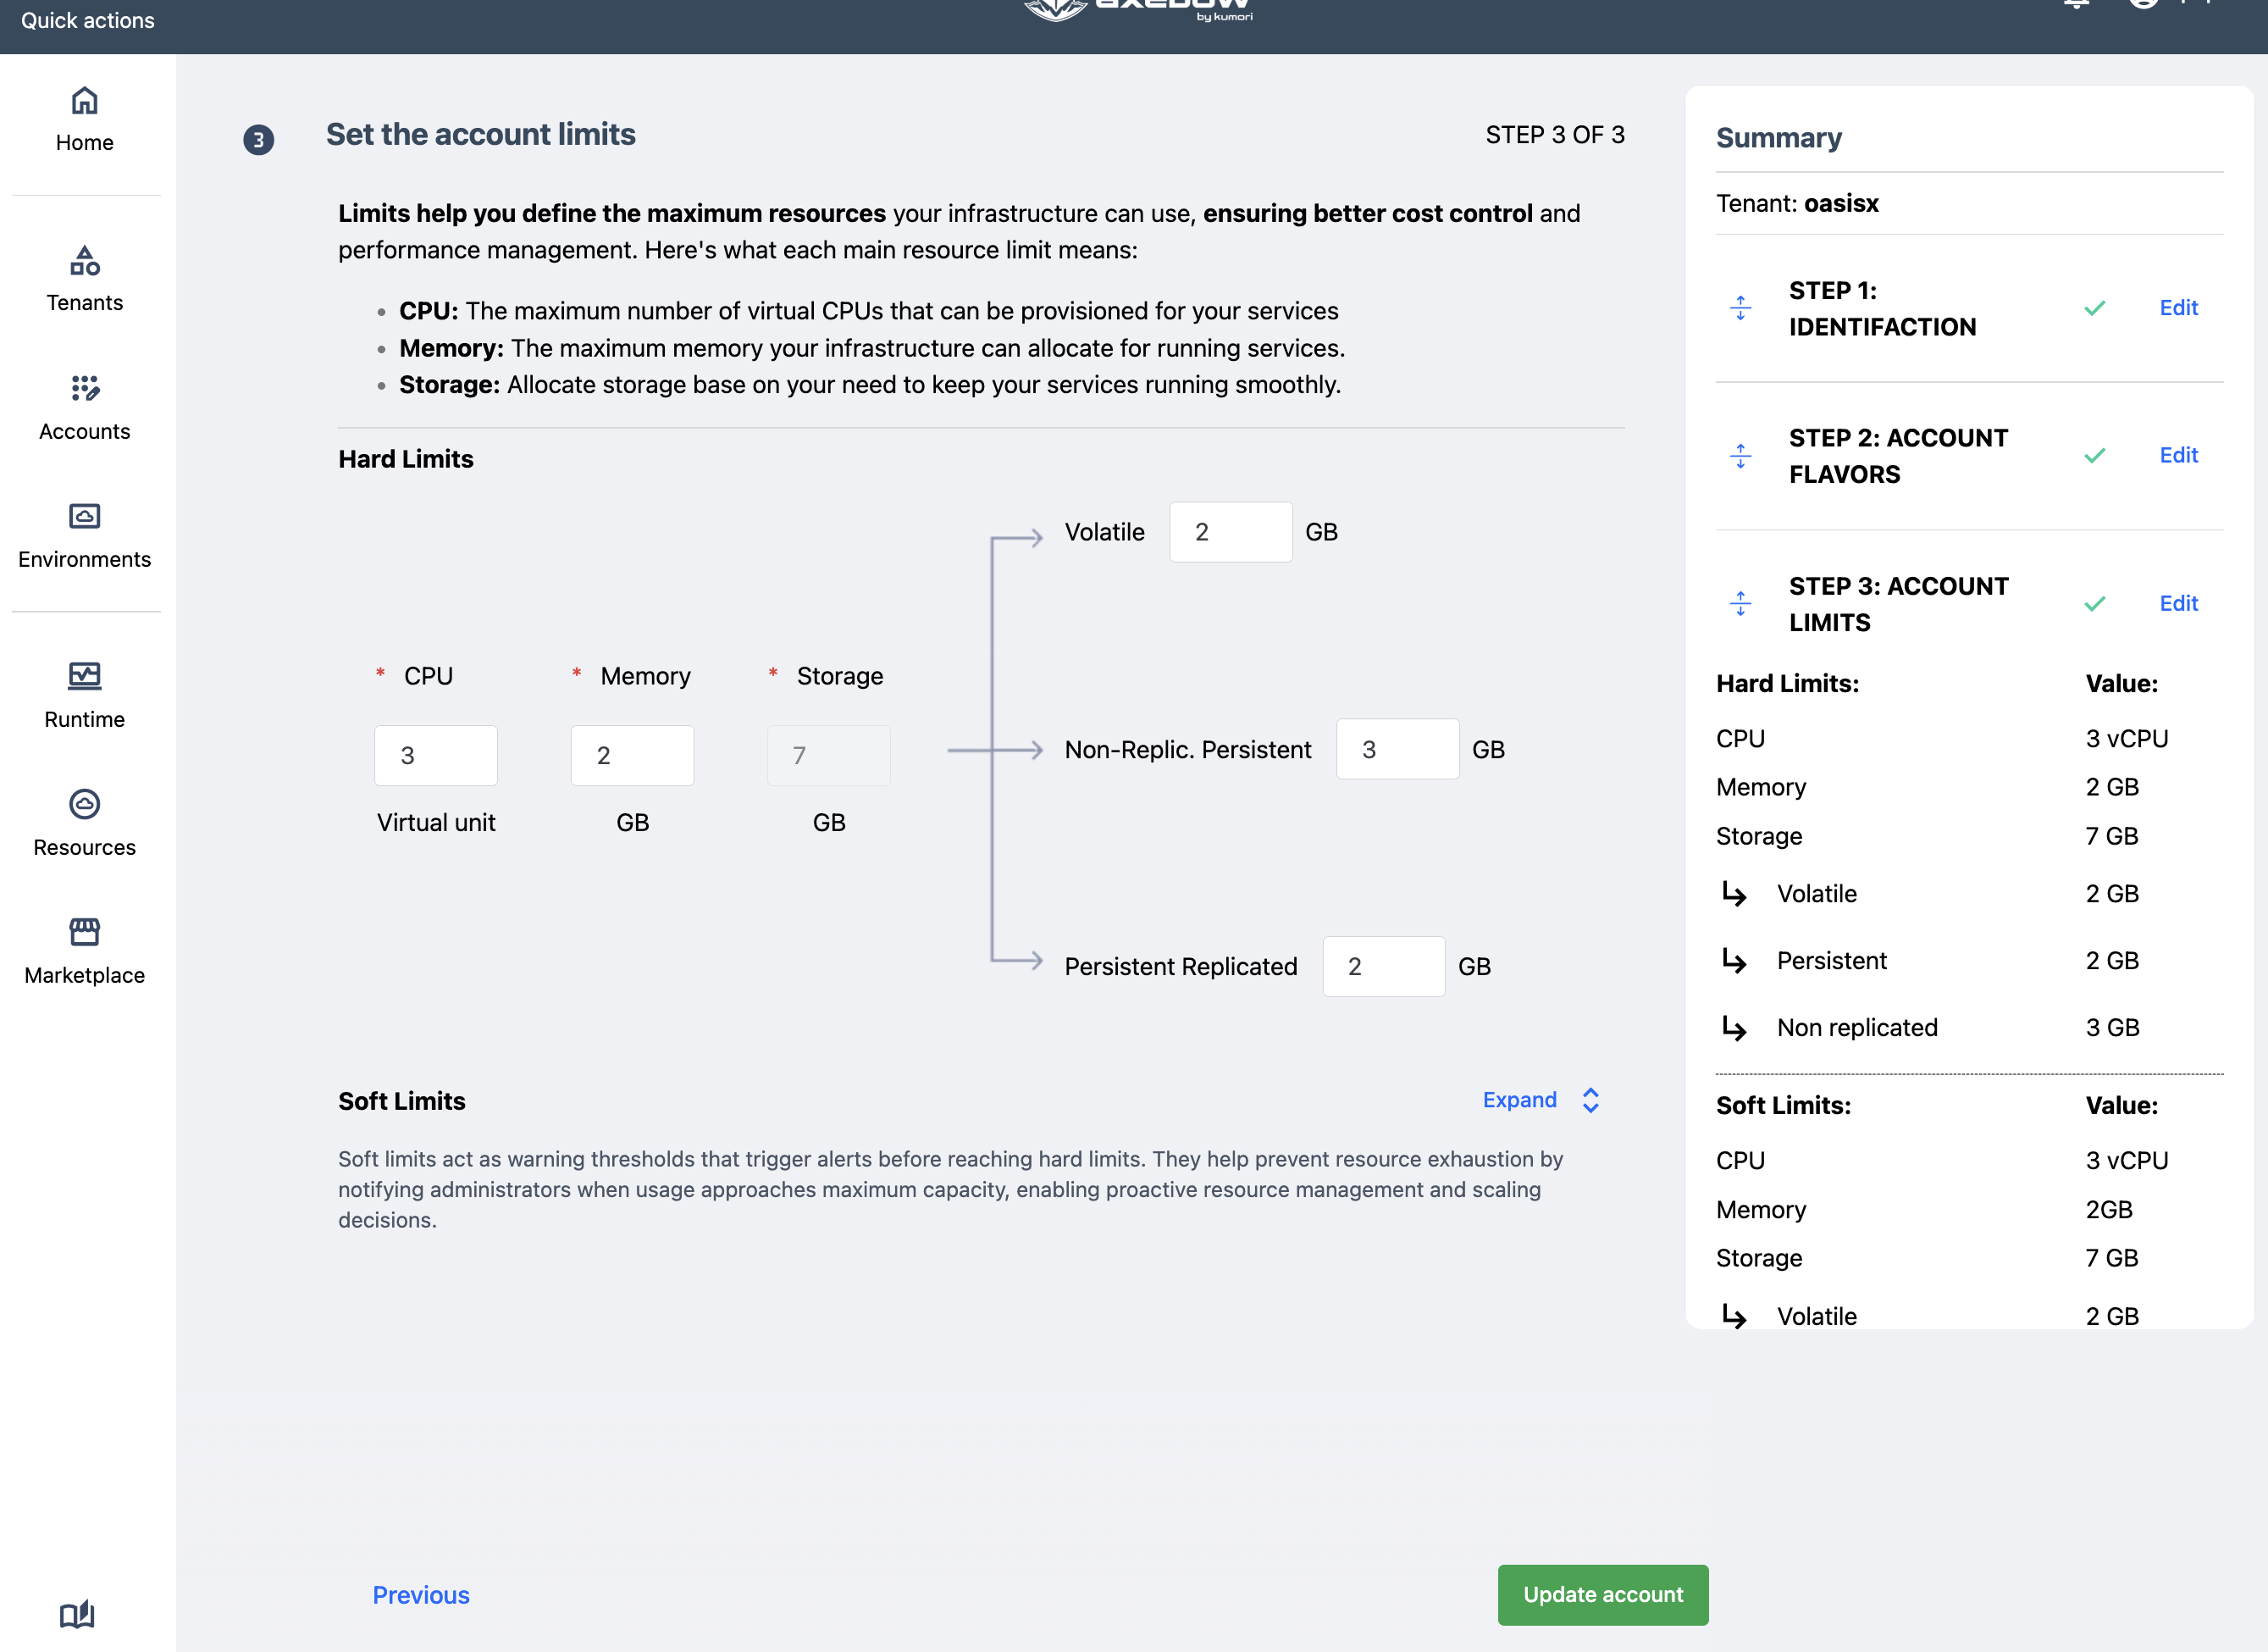Expand the Soft Limits section
Screen dimensions: 2268x1652
[x=1541, y=1100]
